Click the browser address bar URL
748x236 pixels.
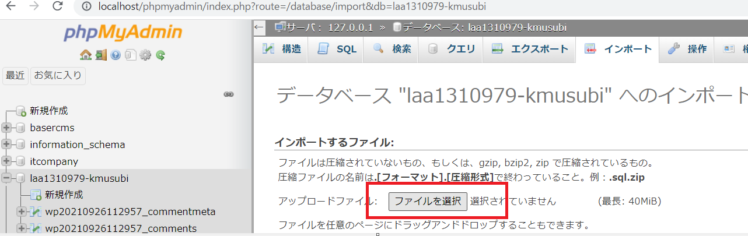tap(292, 6)
